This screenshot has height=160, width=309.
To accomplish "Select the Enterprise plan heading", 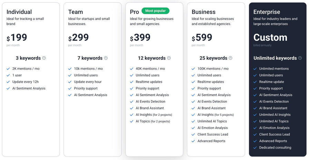I will (267, 12).
